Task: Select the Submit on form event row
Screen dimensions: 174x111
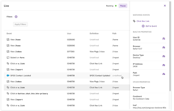Action: (x=67, y=58)
